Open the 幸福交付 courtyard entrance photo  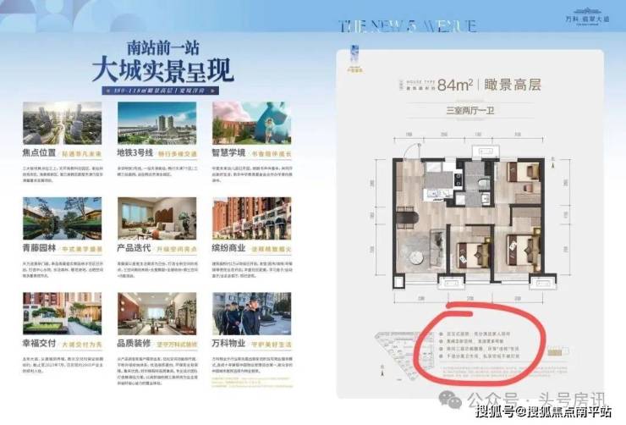(x=63, y=313)
